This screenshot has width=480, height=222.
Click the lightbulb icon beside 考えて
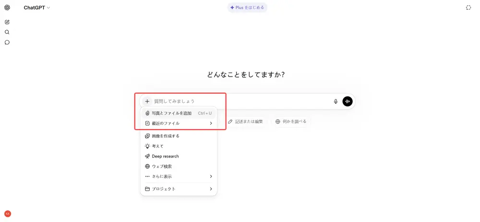pos(147,146)
